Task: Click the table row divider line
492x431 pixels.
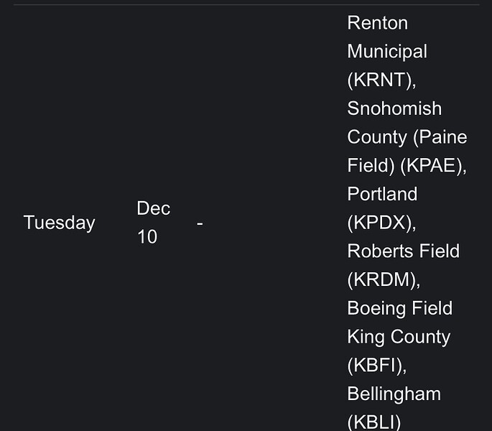Action: tap(246, 5)
